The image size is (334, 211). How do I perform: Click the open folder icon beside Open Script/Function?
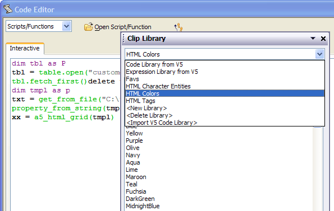tap(88, 27)
